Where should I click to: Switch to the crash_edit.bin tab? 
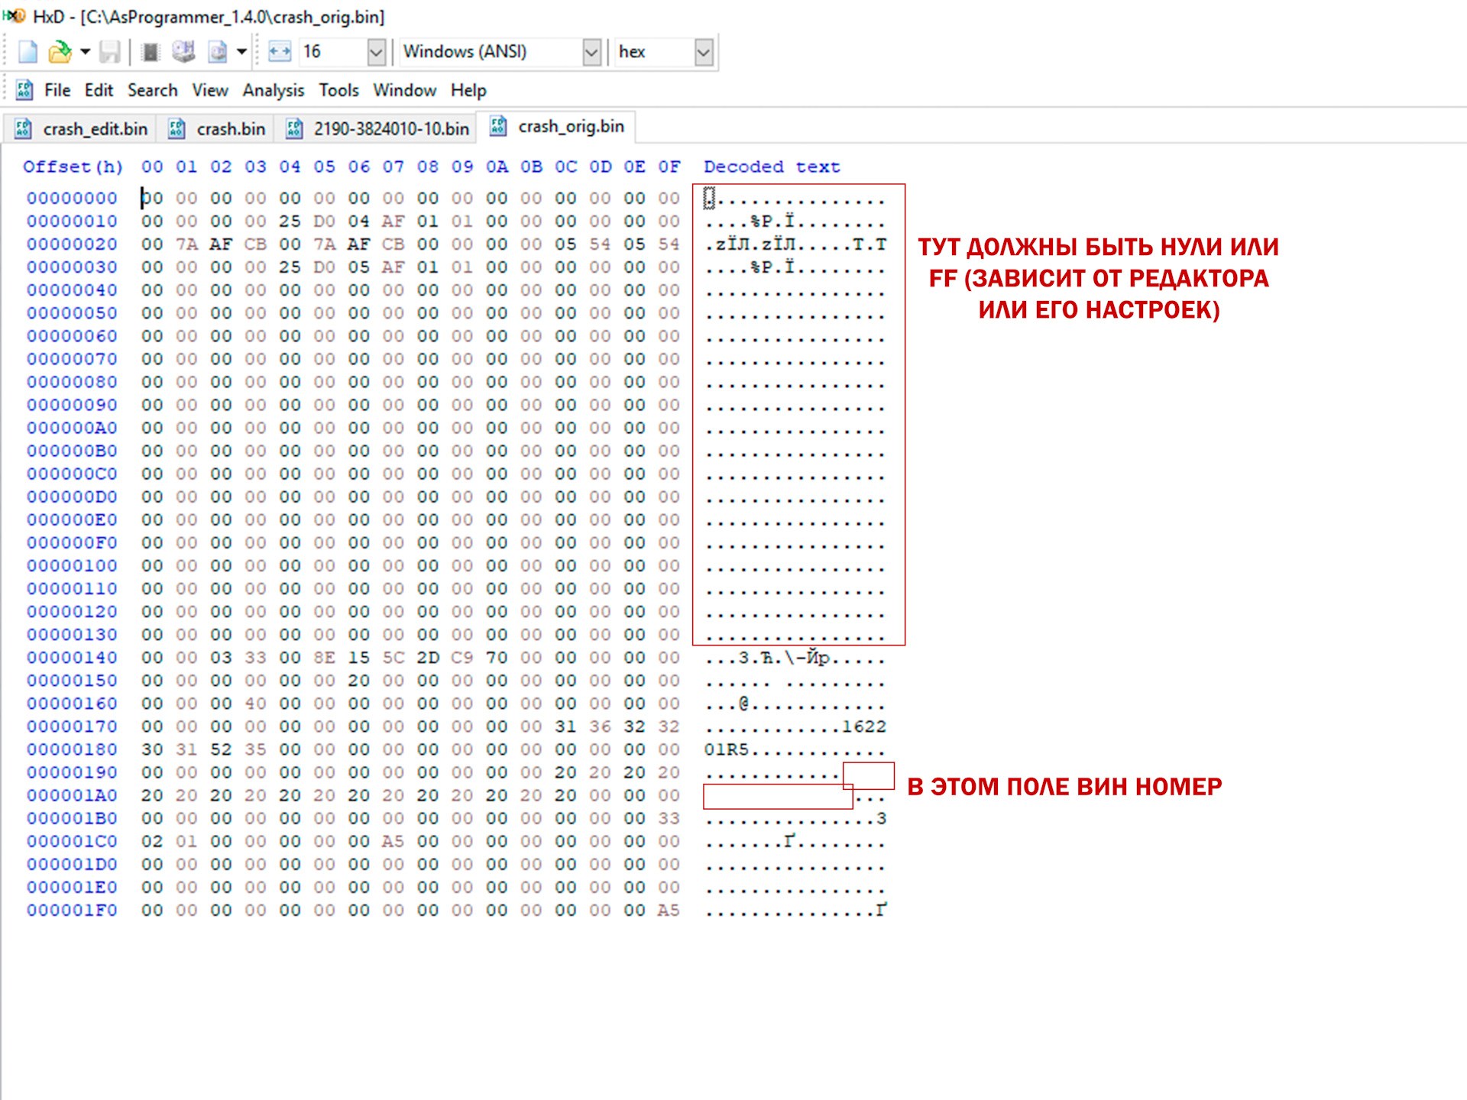[x=83, y=129]
